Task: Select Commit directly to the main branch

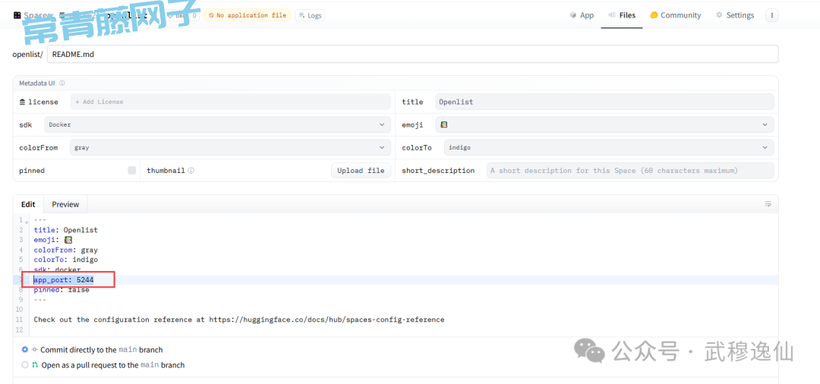Action: tap(25, 350)
